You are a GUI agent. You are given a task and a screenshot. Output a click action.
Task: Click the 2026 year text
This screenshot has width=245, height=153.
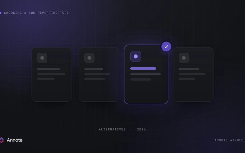point(141,129)
